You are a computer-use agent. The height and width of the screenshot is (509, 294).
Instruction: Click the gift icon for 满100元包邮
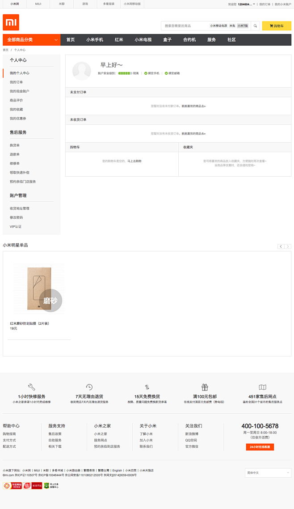[205, 387]
